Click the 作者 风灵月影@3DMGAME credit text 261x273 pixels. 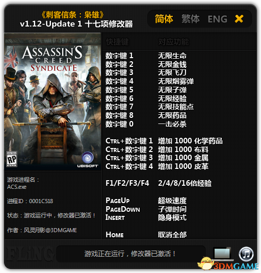click(x=42, y=230)
